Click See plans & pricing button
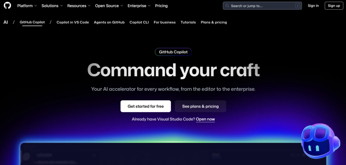The width and height of the screenshot is (346, 165). tap(200, 106)
